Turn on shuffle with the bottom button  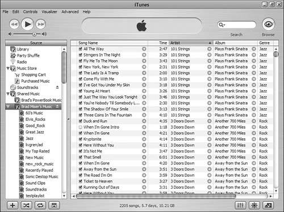tap(26, 205)
